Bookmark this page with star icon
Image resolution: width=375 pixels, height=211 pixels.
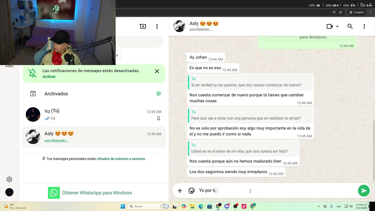[341, 12]
